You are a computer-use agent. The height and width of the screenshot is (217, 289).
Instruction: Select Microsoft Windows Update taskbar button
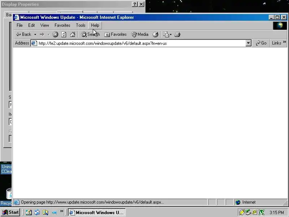[97, 213]
